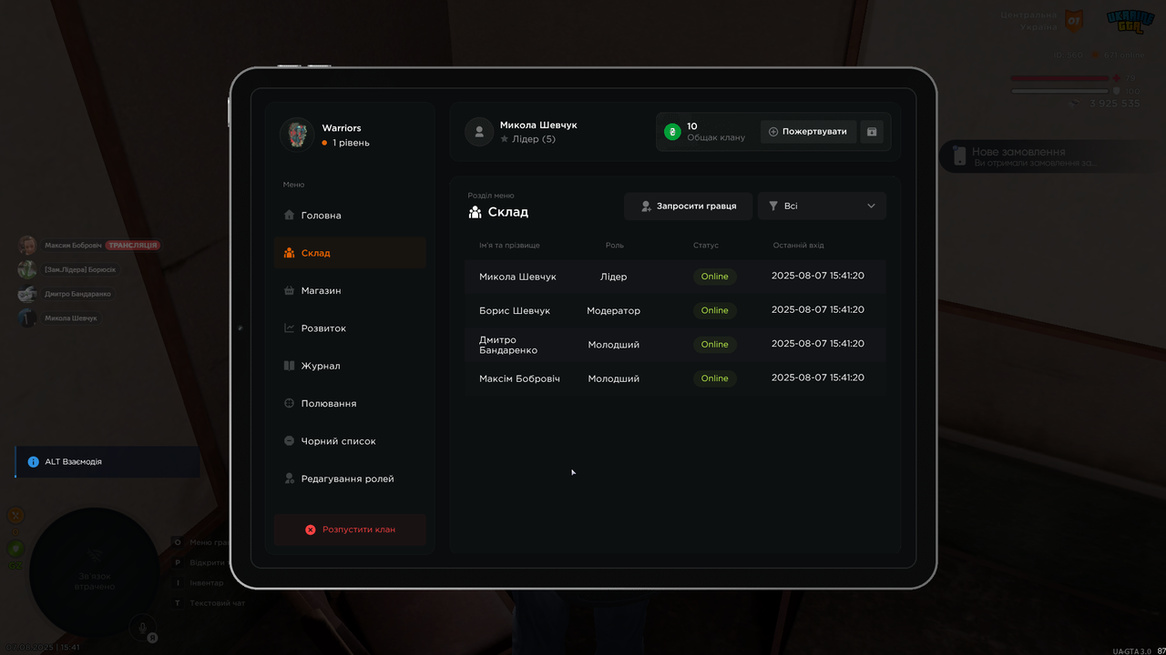Click the plus icon in Пожертвувати button
The height and width of the screenshot is (655, 1166).
(773, 132)
